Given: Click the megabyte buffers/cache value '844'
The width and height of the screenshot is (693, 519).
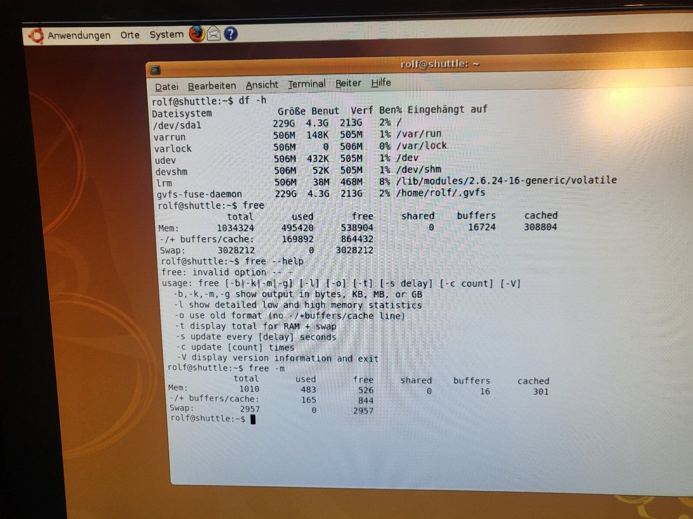Looking at the screenshot, I should pos(366,401).
